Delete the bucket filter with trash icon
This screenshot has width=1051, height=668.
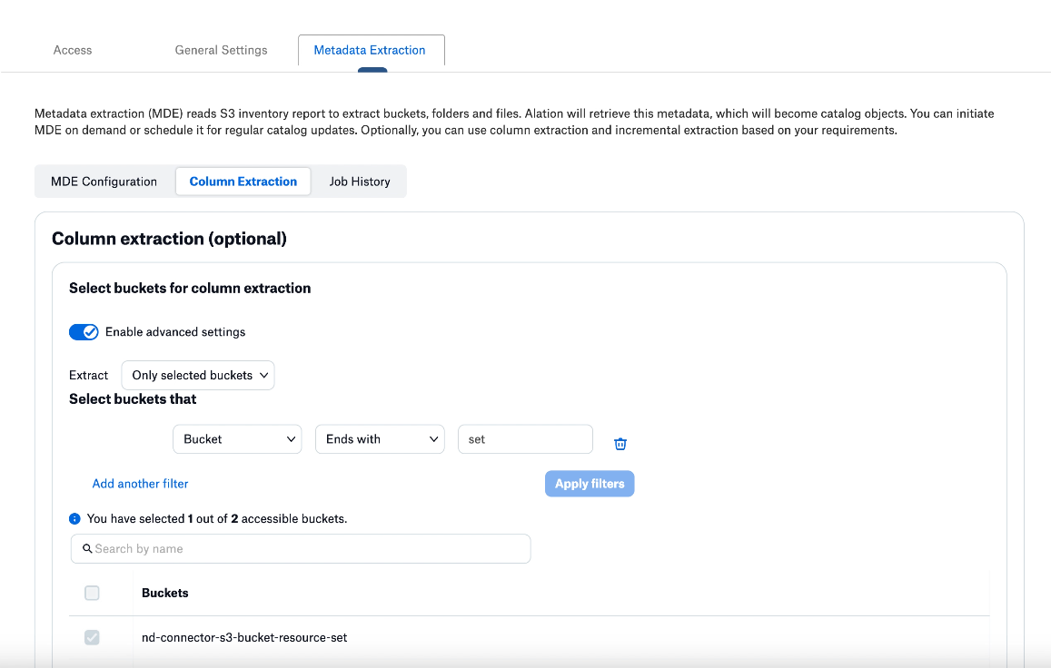[620, 444]
